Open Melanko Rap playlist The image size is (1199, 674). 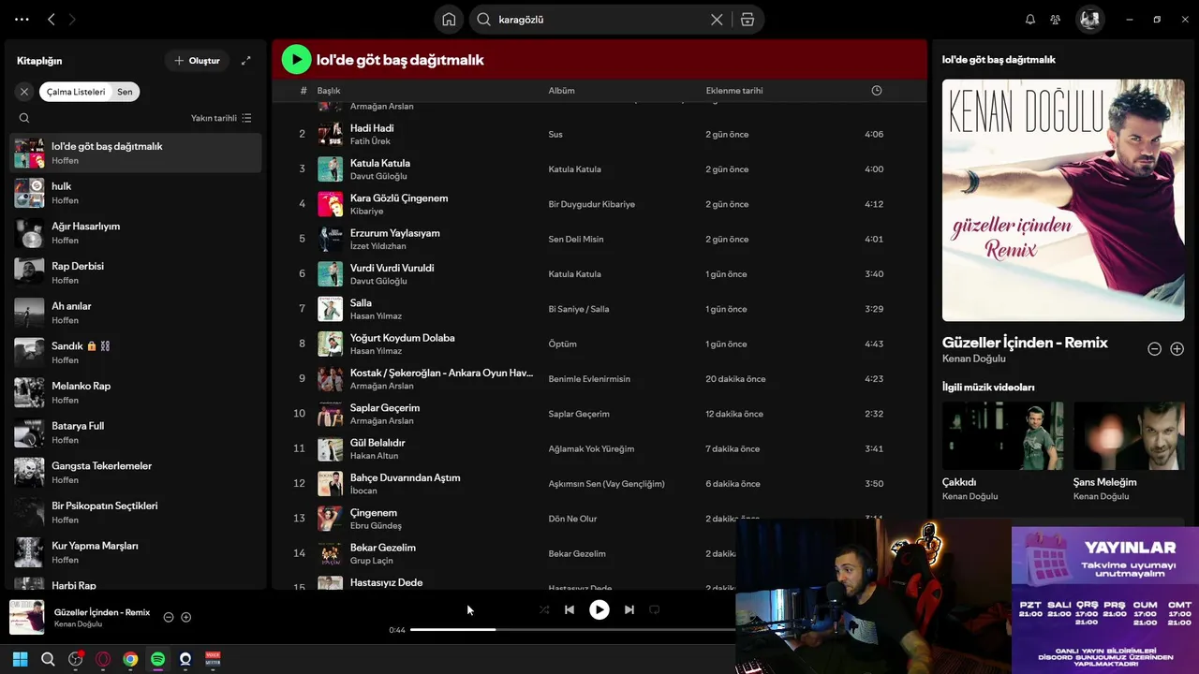[136, 392]
